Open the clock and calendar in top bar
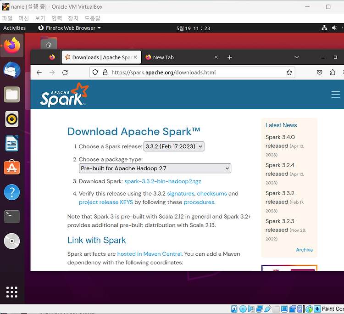Image resolution: width=344 pixels, height=314 pixels. pos(193,28)
